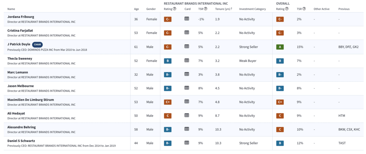Click previous board HTM for Ali Hedayat
This screenshot has height=154, width=366.
point(342,115)
